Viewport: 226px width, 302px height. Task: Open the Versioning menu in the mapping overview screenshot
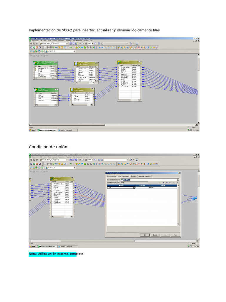(x=61, y=41)
